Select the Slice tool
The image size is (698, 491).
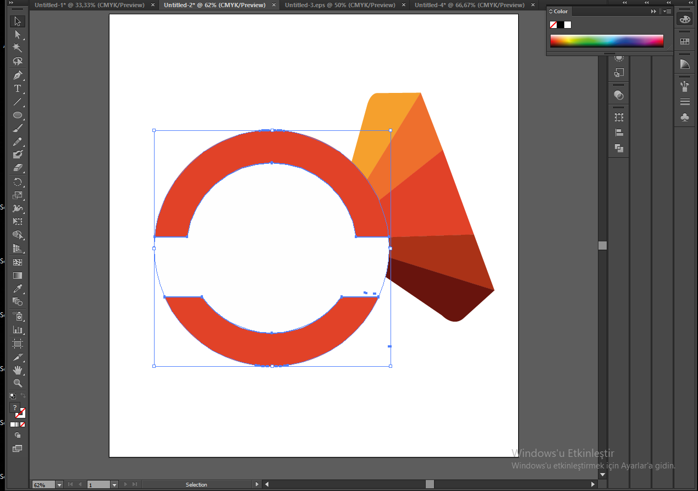click(18, 357)
